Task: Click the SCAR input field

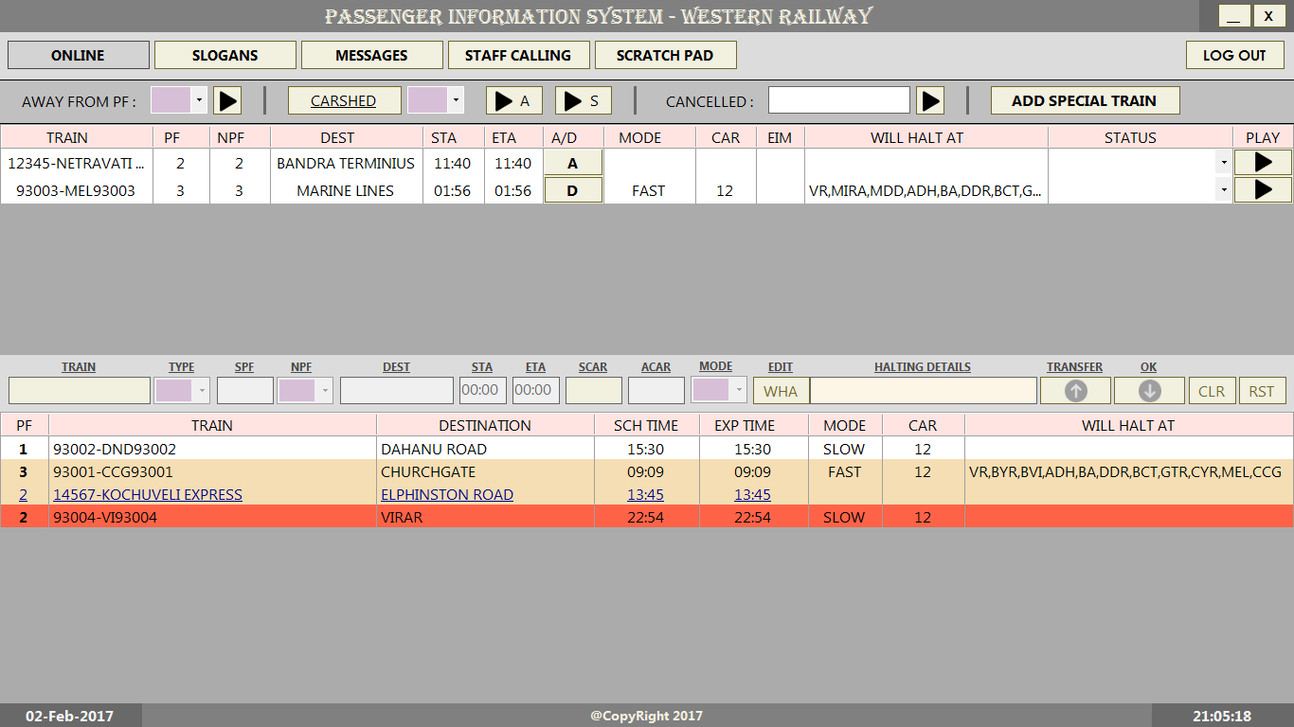Action: (594, 391)
